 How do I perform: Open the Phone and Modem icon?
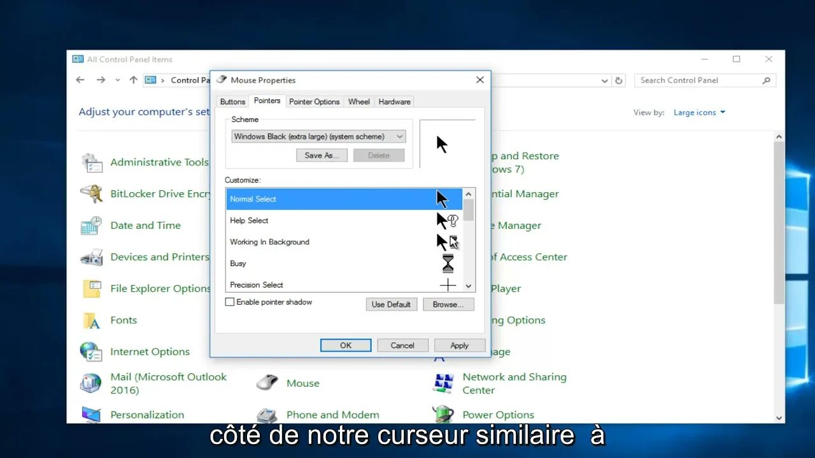click(267, 415)
